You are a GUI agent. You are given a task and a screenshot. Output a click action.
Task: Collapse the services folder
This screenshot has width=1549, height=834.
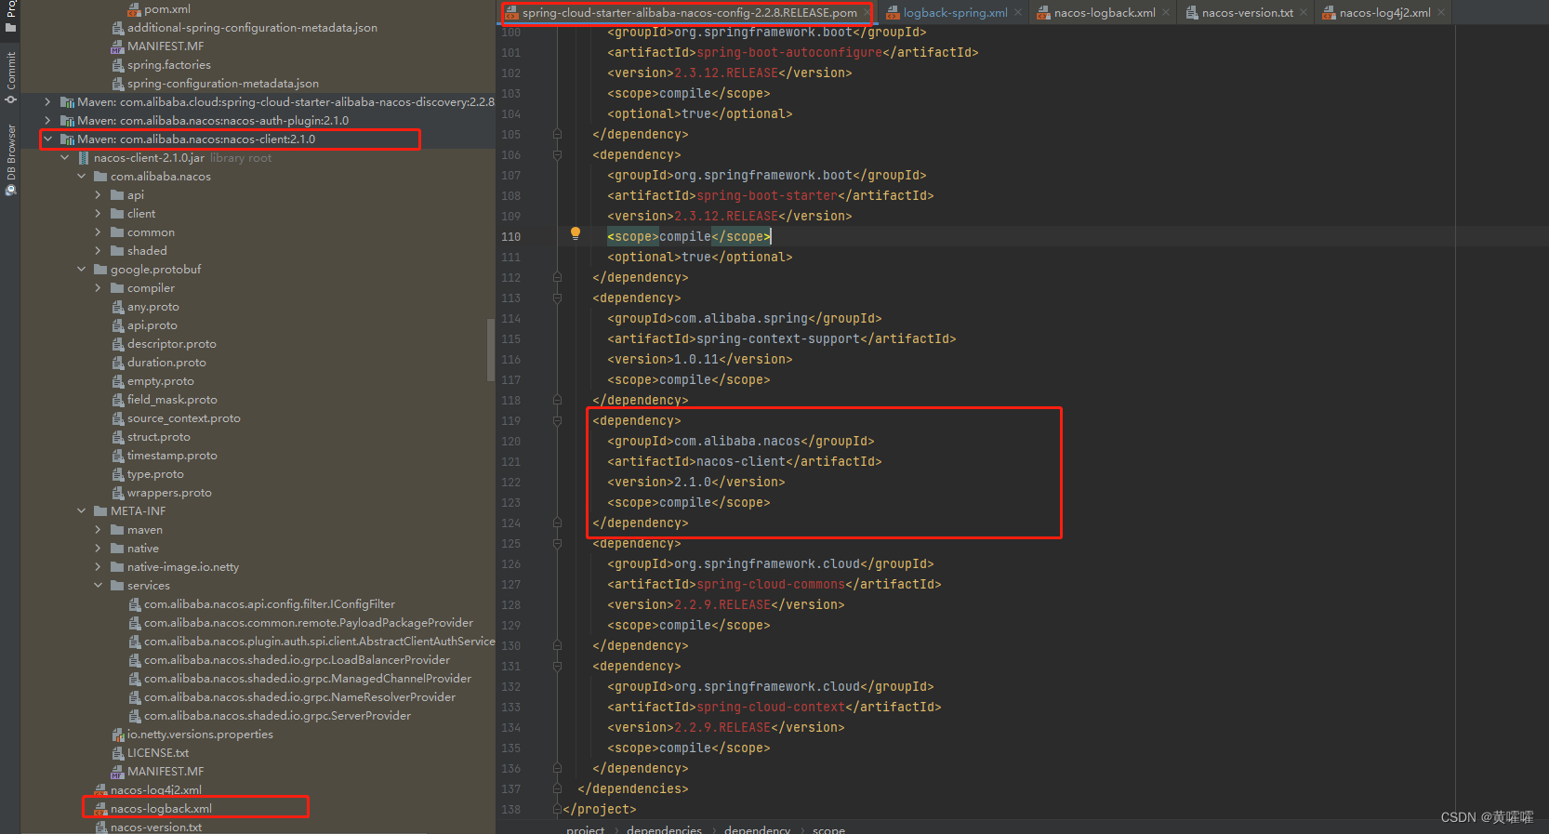(x=98, y=586)
